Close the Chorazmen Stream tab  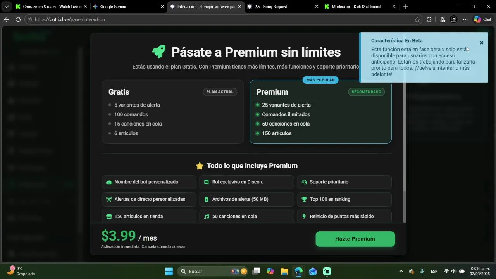click(85, 7)
